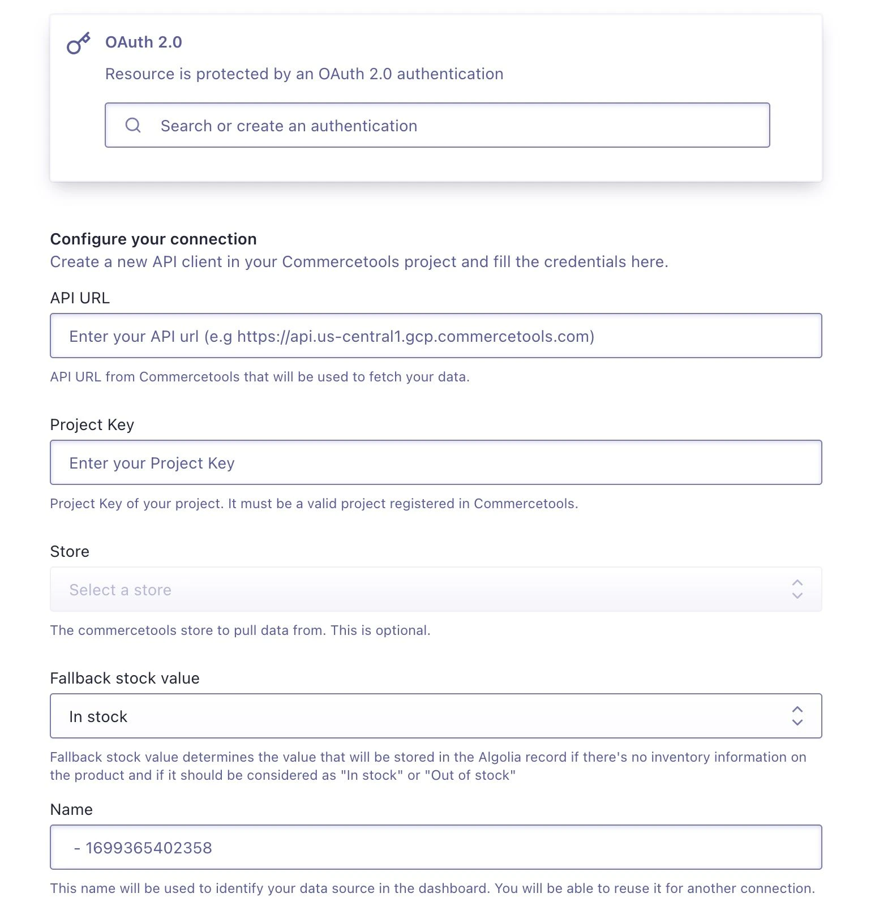
Task: Click the API URL input field
Action: 436,336
